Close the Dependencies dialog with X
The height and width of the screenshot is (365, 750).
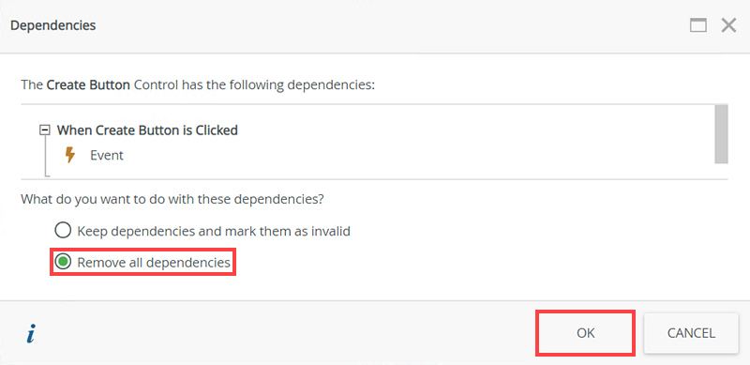(x=728, y=25)
